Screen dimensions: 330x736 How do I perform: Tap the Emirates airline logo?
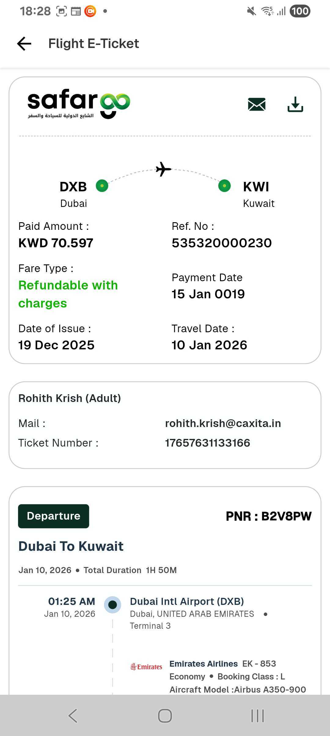click(146, 667)
